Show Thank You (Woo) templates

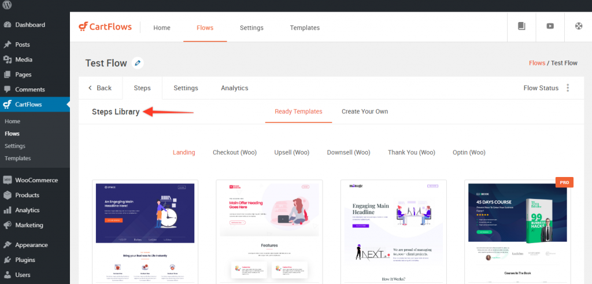(411, 153)
